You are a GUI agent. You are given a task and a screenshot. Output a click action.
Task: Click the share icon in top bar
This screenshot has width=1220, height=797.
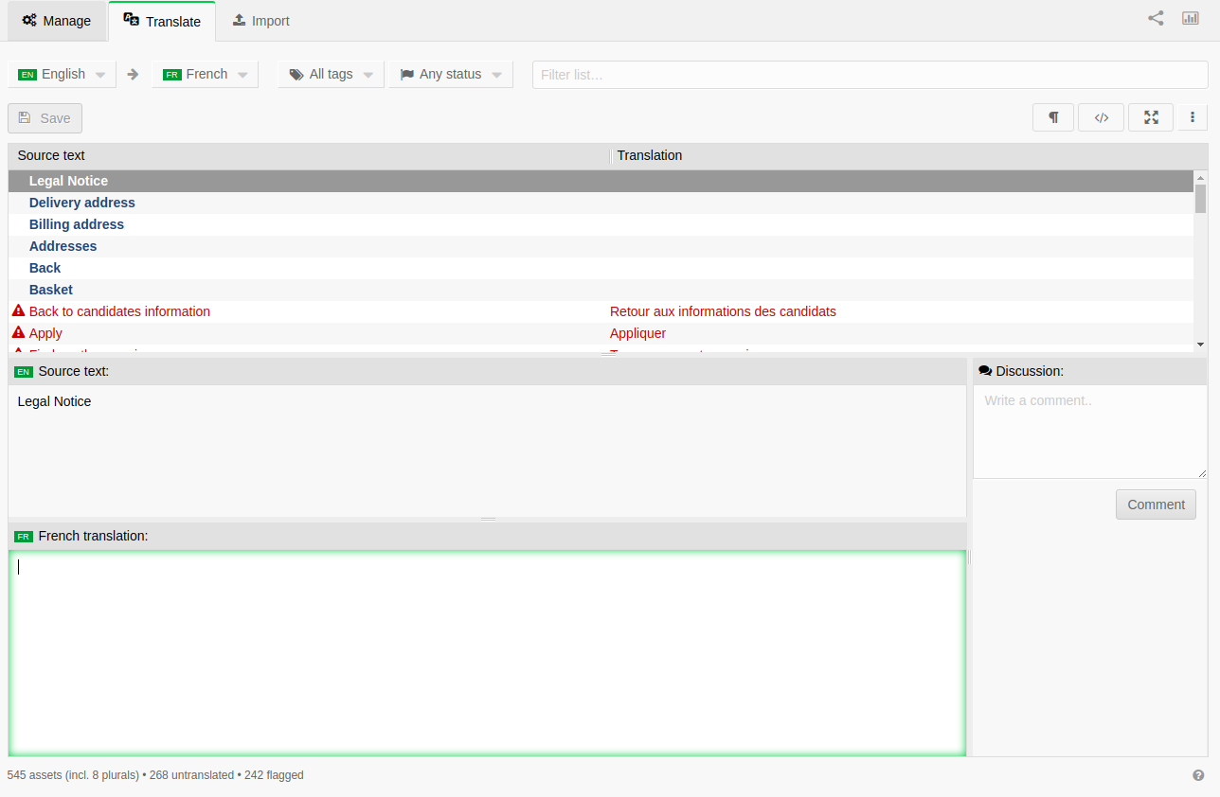coord(1156,18)
